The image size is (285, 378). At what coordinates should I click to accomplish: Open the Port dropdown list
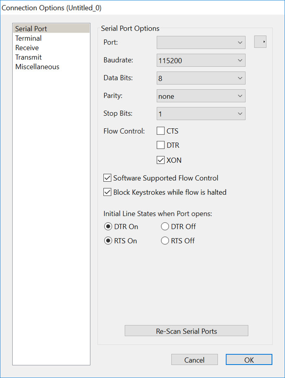point(201,42)
